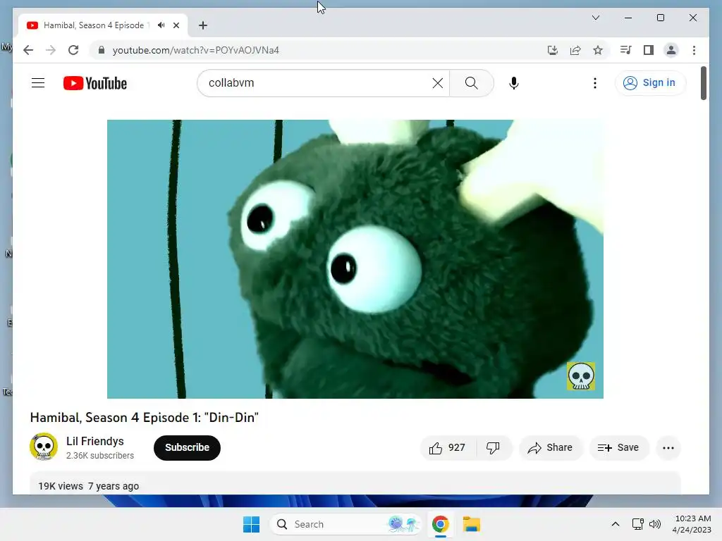Close the Hamibal YouTube tab

(176, 25)
